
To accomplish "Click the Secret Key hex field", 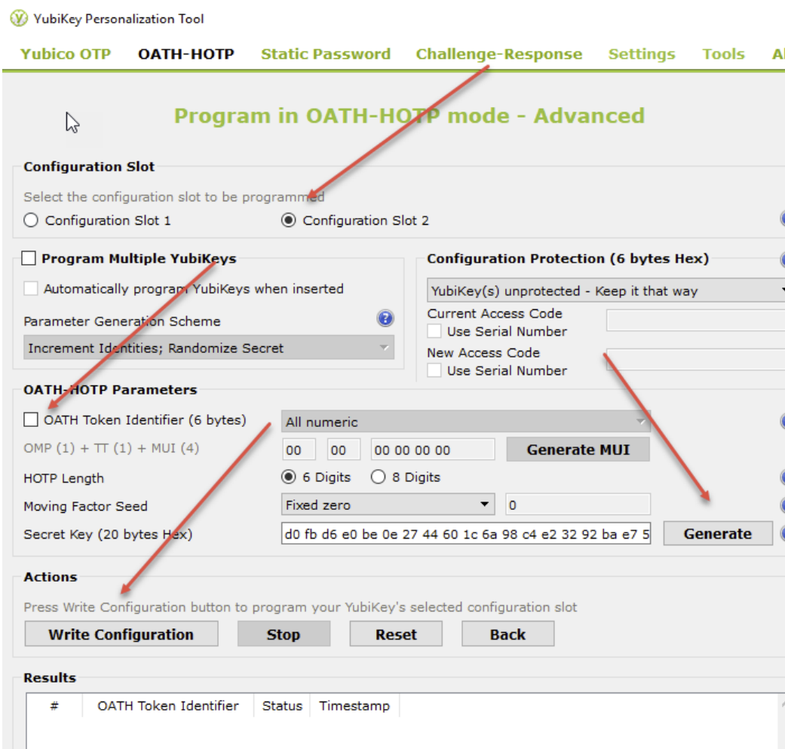I will 466,534.
